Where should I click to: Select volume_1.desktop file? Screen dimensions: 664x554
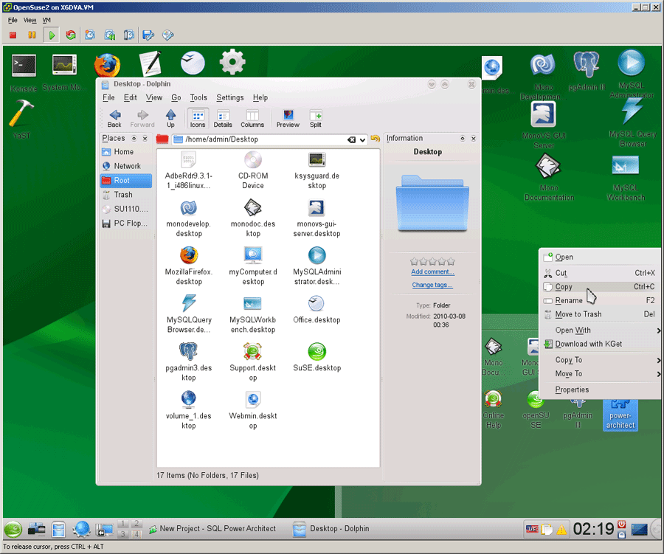pyautogui.click(x=189, y=410)
